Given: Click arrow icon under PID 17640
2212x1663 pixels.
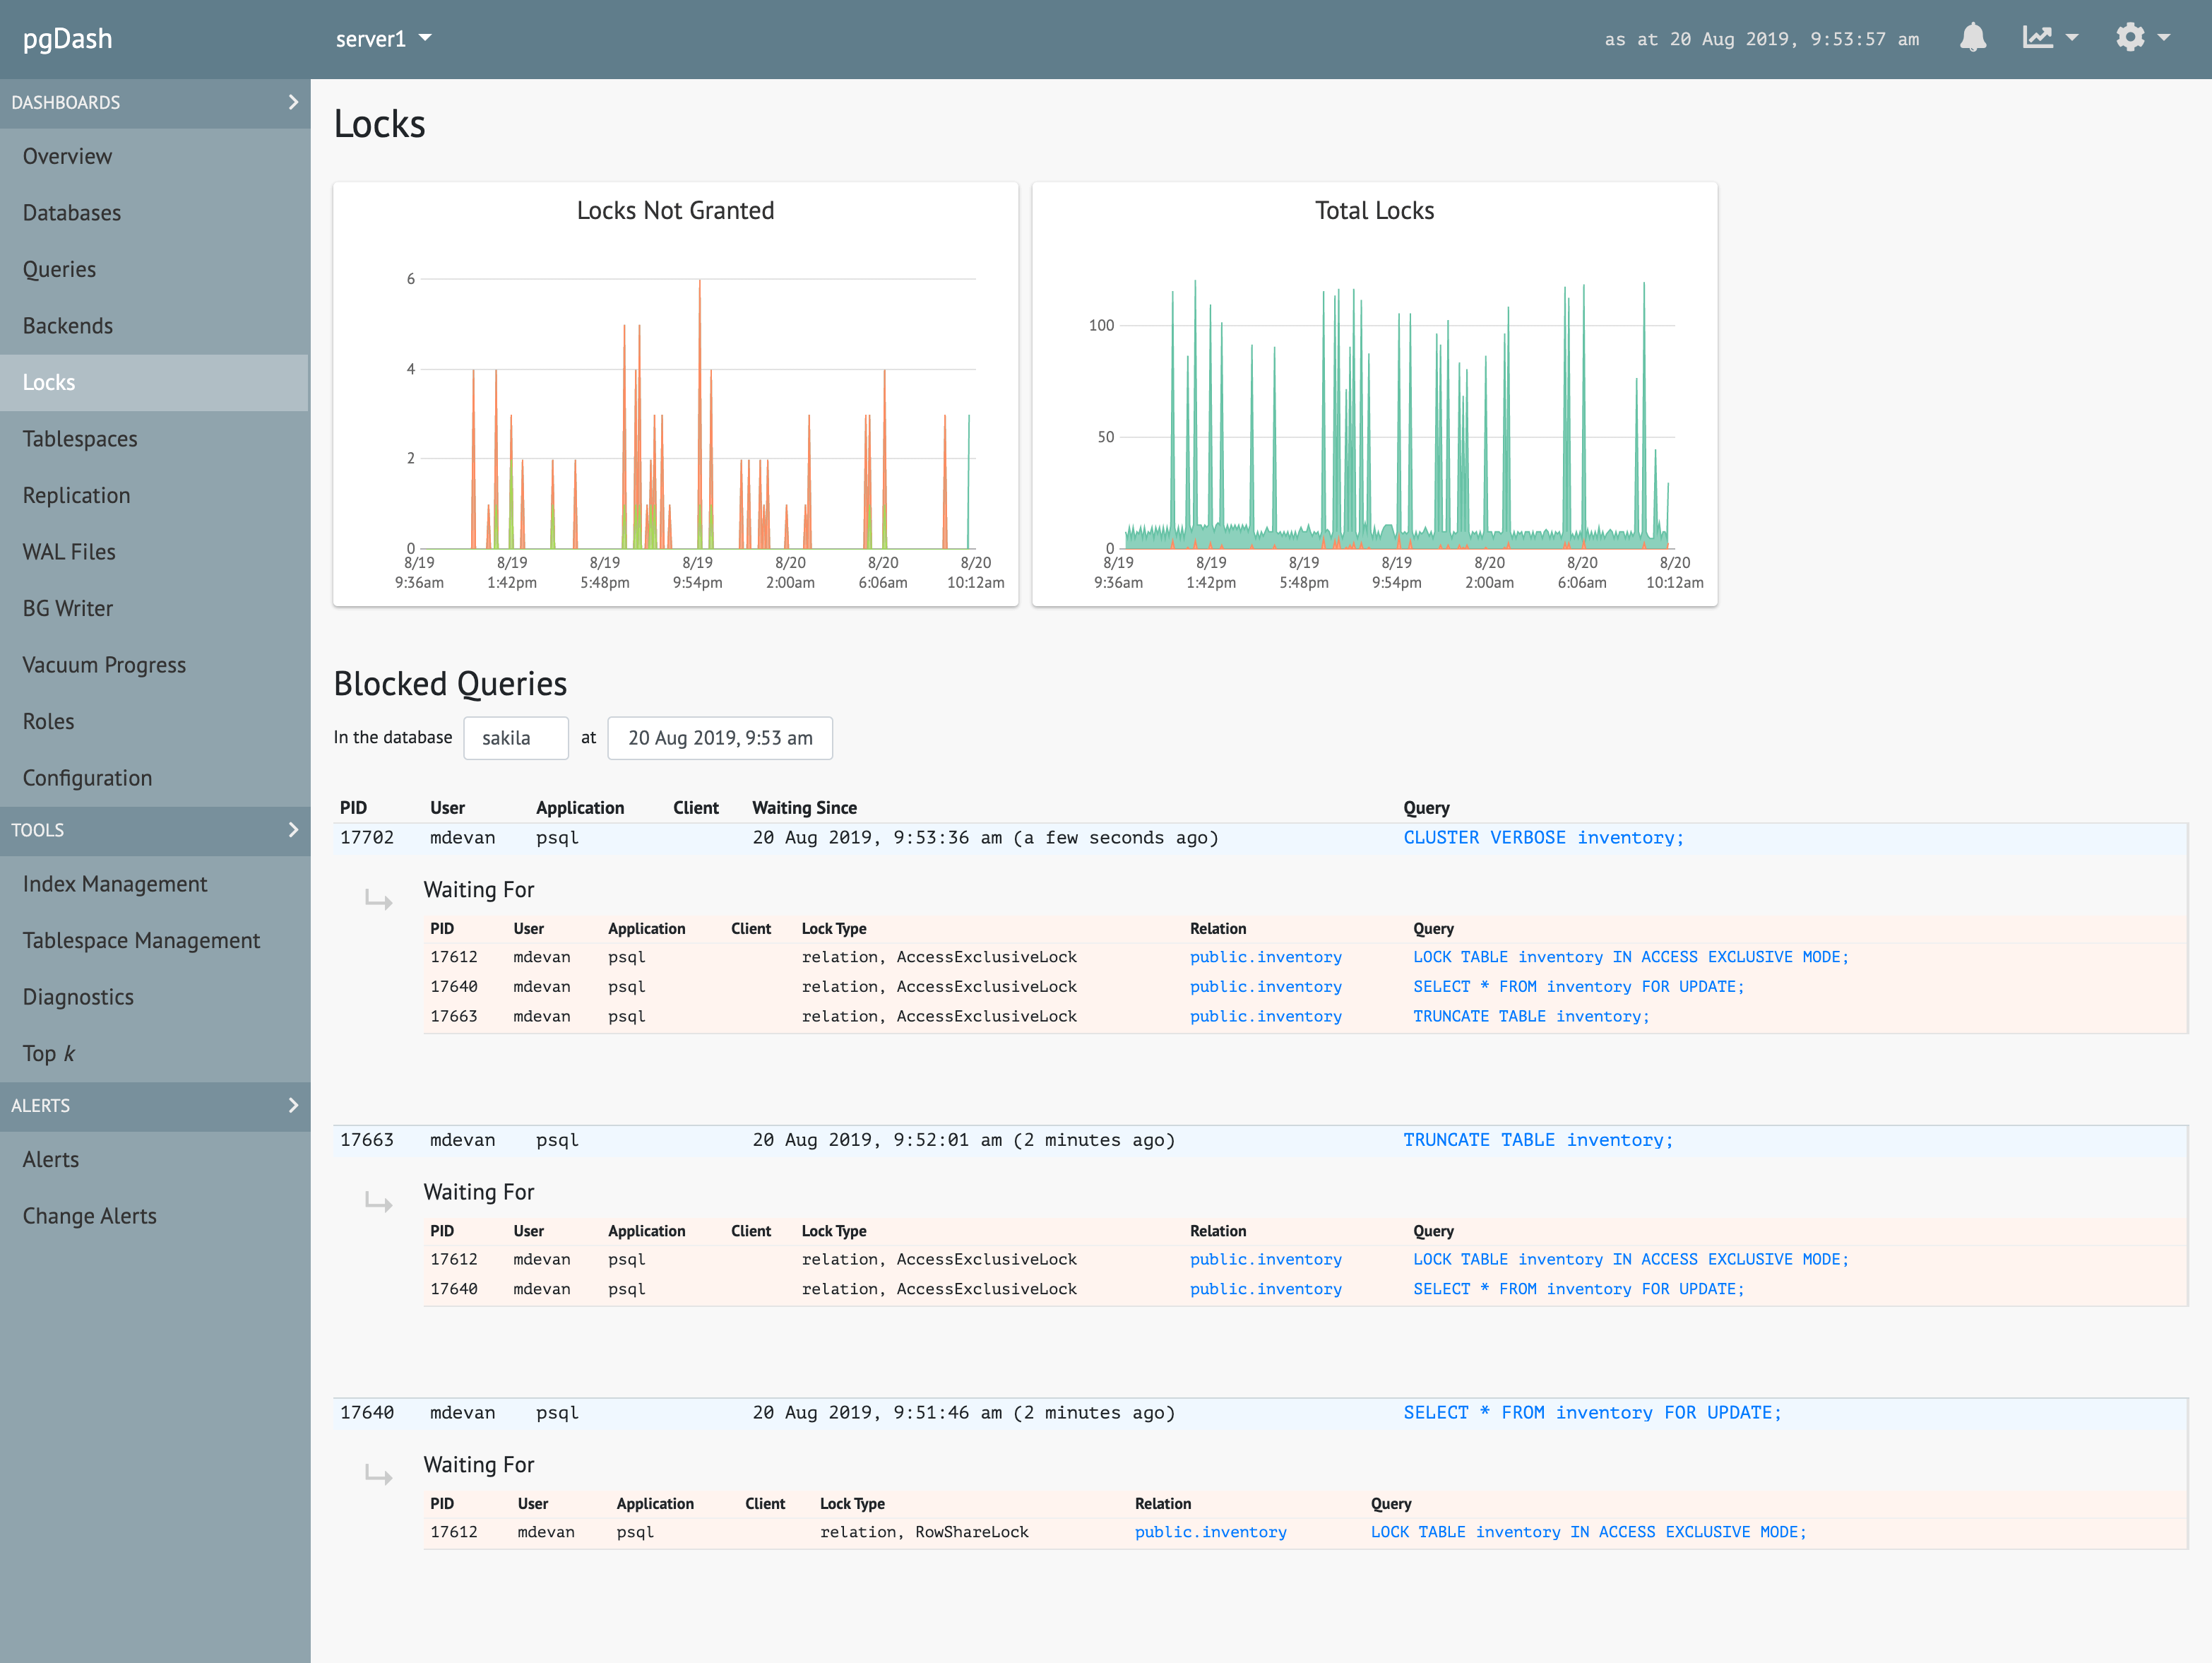Looking at the screenshot, I should tap(378, 1475).
